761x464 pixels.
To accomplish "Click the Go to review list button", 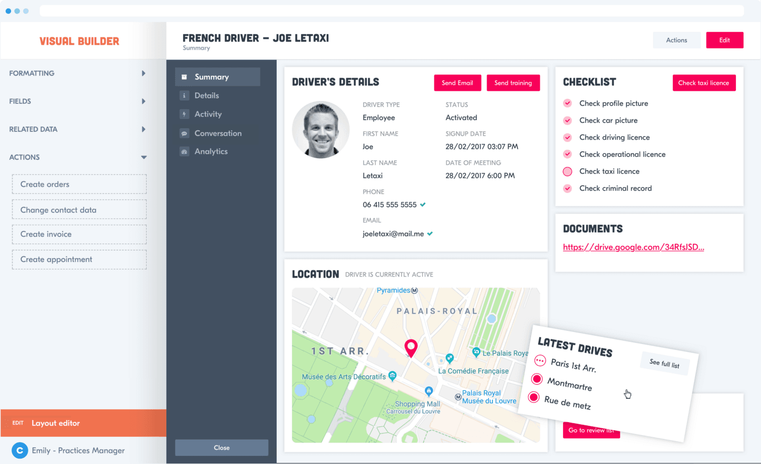I will click(x=591, y=430).
